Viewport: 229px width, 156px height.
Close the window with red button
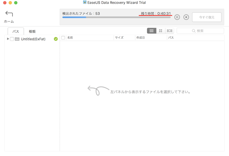[x=5, y=3]
